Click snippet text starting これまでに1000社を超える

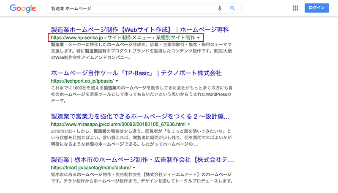[x=142, y=94]
